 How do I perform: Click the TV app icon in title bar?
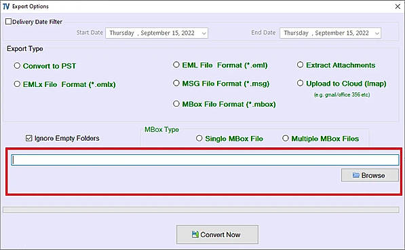pyautogui.click(x=6, y=7)
